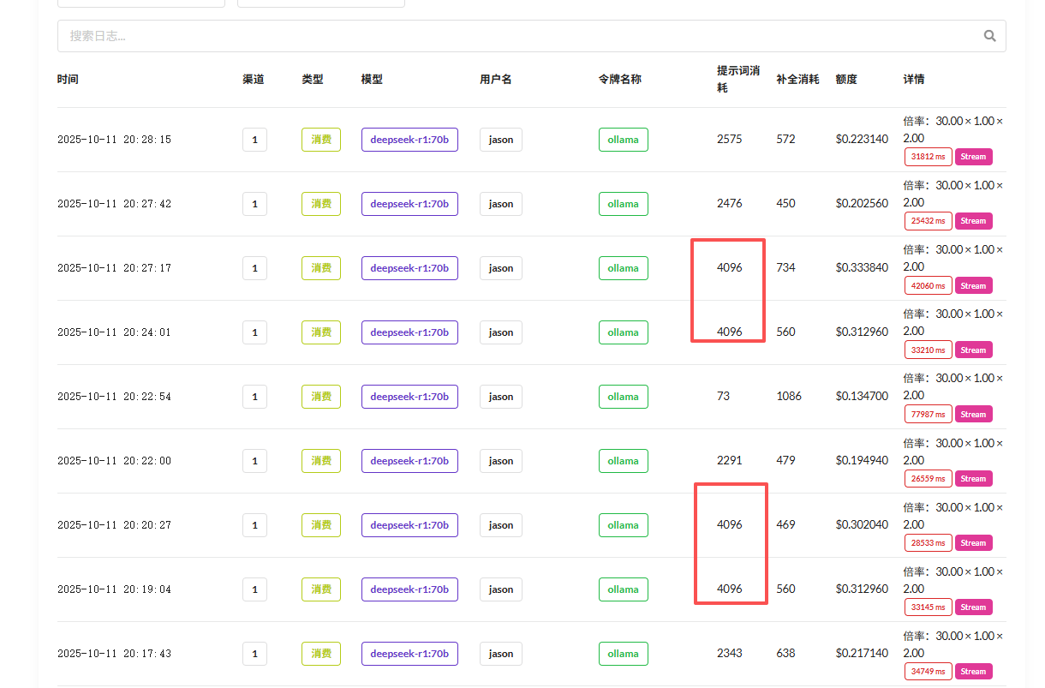The image size is (1045, 688).
Task: Click the ollama token tag at 20:27:17
Action: click(623, 268)
